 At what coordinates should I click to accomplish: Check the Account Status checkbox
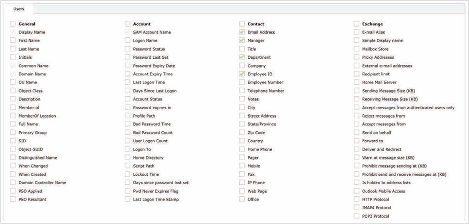[128, 99]
